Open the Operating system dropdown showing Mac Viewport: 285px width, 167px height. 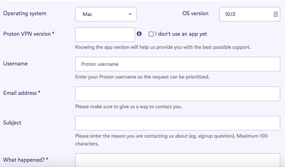click(106, 14)
